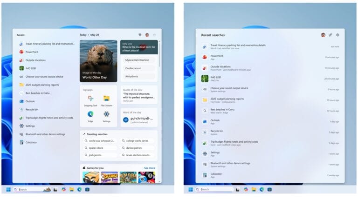Open Copilot icon on right taskbar
This screenshot has height=199, width=358.
(246, 189)
